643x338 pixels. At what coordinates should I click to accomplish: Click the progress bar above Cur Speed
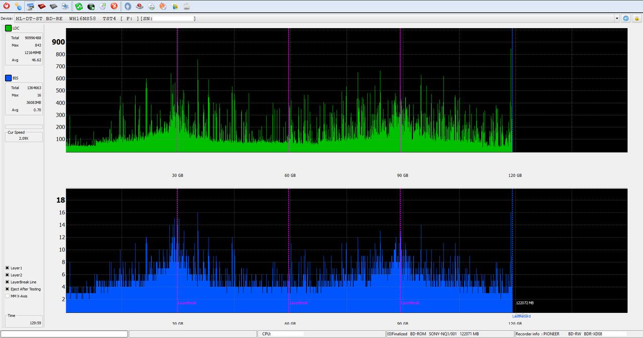pos(24,127)
